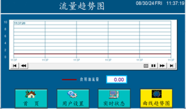The width and height of the screenshot is (186, 109).
Task: Rewind the trend chart backward
Action: pos(24,66)
